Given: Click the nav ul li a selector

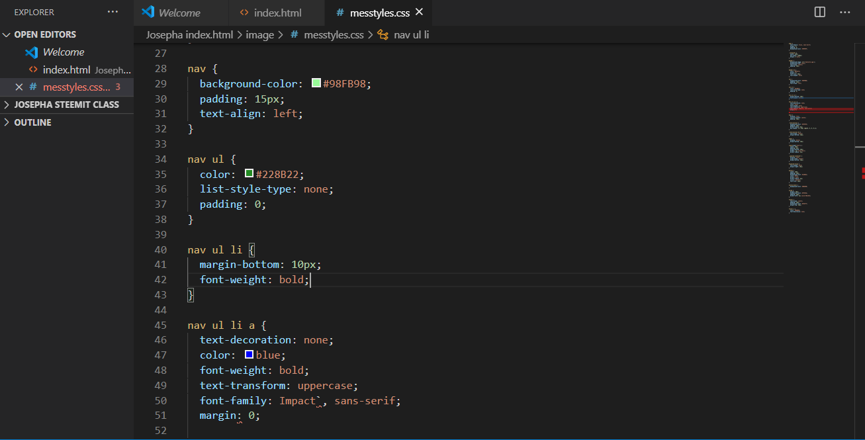Looking at the screenshot, I should 221,325.
